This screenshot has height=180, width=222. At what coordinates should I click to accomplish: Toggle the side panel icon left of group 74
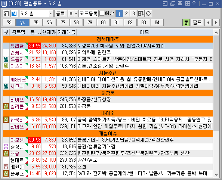coord(6,13)
